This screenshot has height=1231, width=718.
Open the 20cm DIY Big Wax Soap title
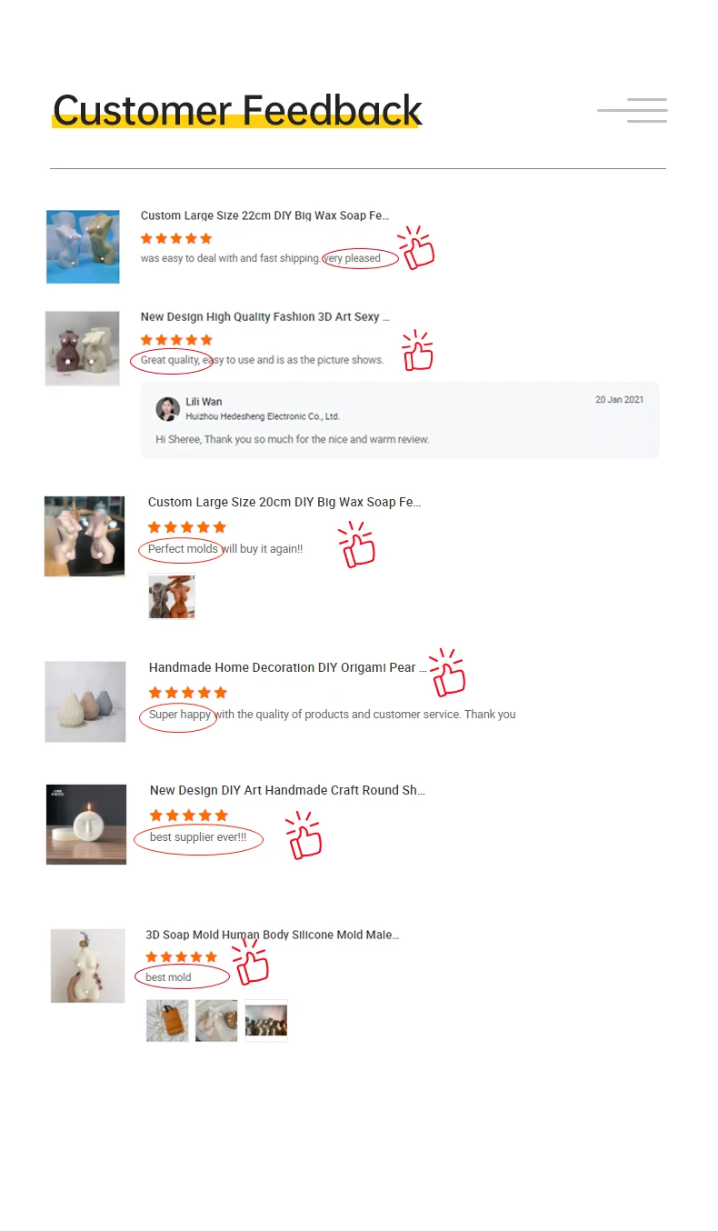pos(284,502)
